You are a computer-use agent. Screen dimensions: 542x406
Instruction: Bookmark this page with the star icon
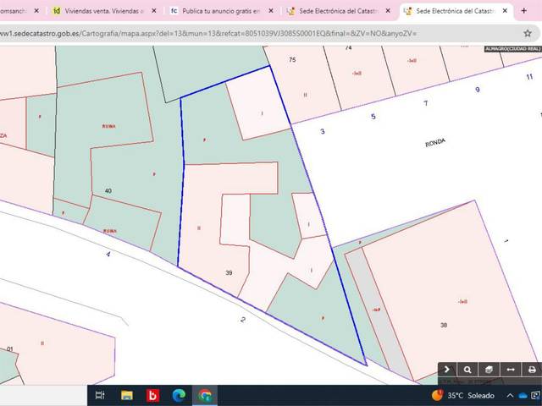click(x=528, y=34)
